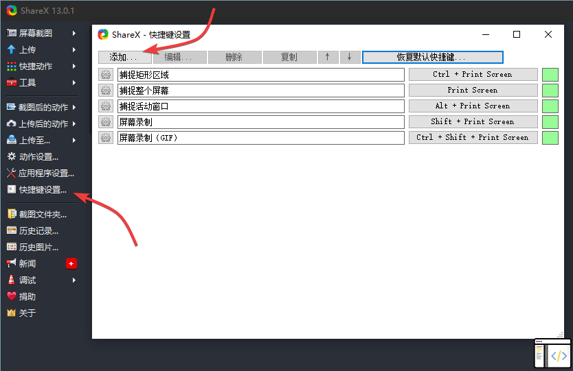Click the Print Screen hotkey button for 捕捉整个屏幕
This screenshot has width=573, height=371.
tap(473, 90)
